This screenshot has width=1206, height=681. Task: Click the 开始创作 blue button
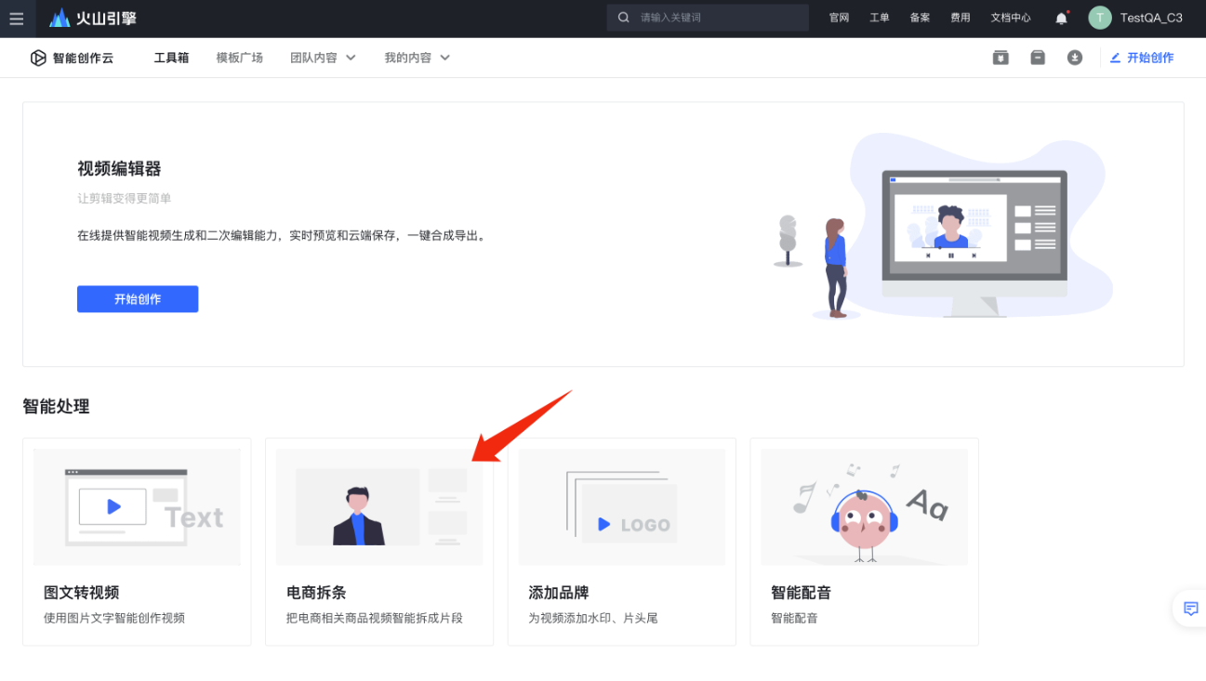(137, 298)
